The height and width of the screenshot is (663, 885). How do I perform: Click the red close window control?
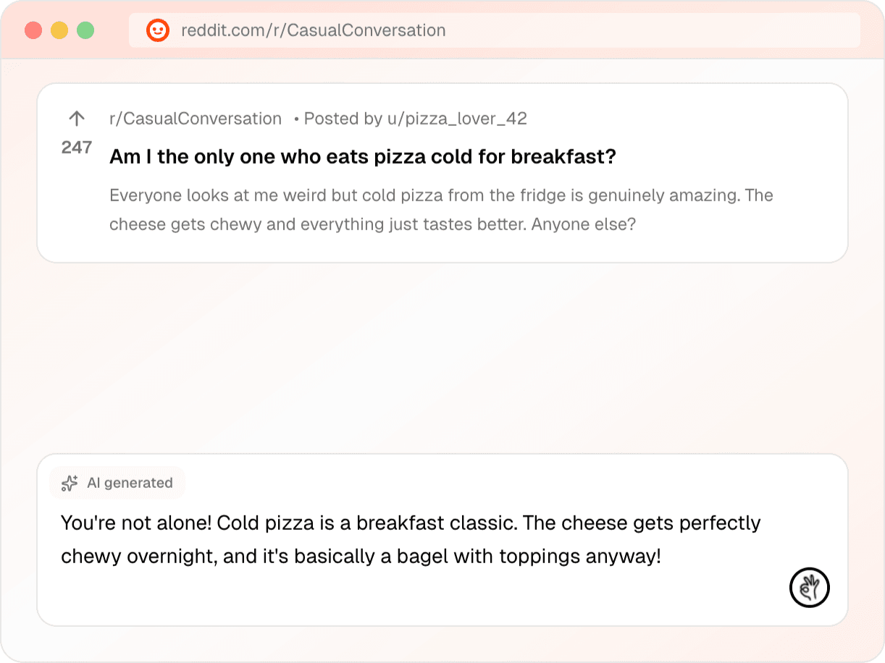33,30
